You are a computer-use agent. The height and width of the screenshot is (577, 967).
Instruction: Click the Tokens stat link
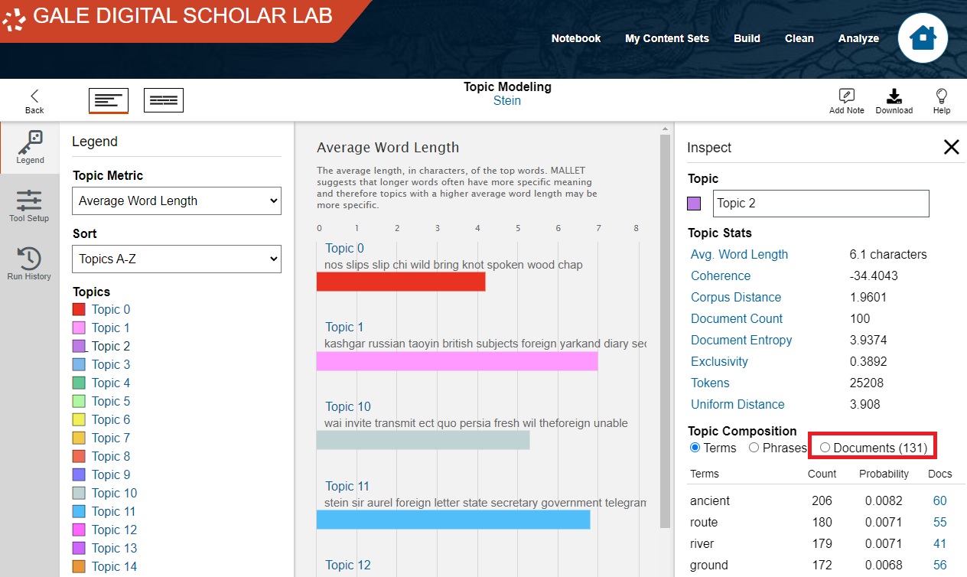pos(710,383)
